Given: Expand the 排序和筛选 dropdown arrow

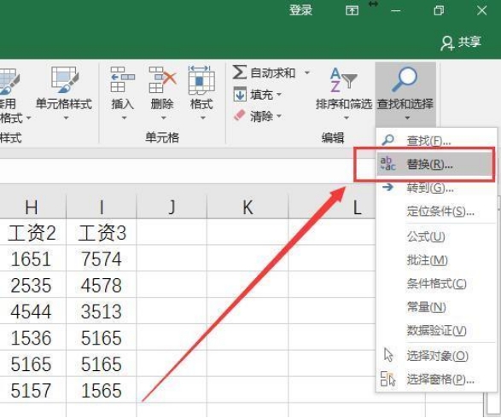Looking at the screenshot, I should point(347,118).
